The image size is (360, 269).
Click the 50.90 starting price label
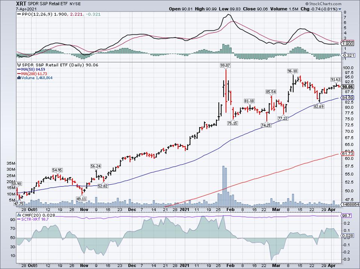(17, 183)
